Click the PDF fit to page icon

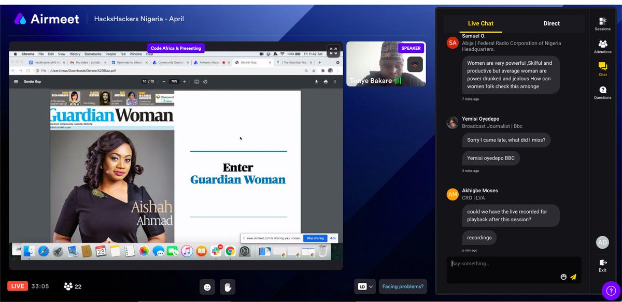197,81
